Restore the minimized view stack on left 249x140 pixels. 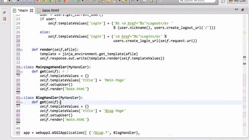coord(4,12)
